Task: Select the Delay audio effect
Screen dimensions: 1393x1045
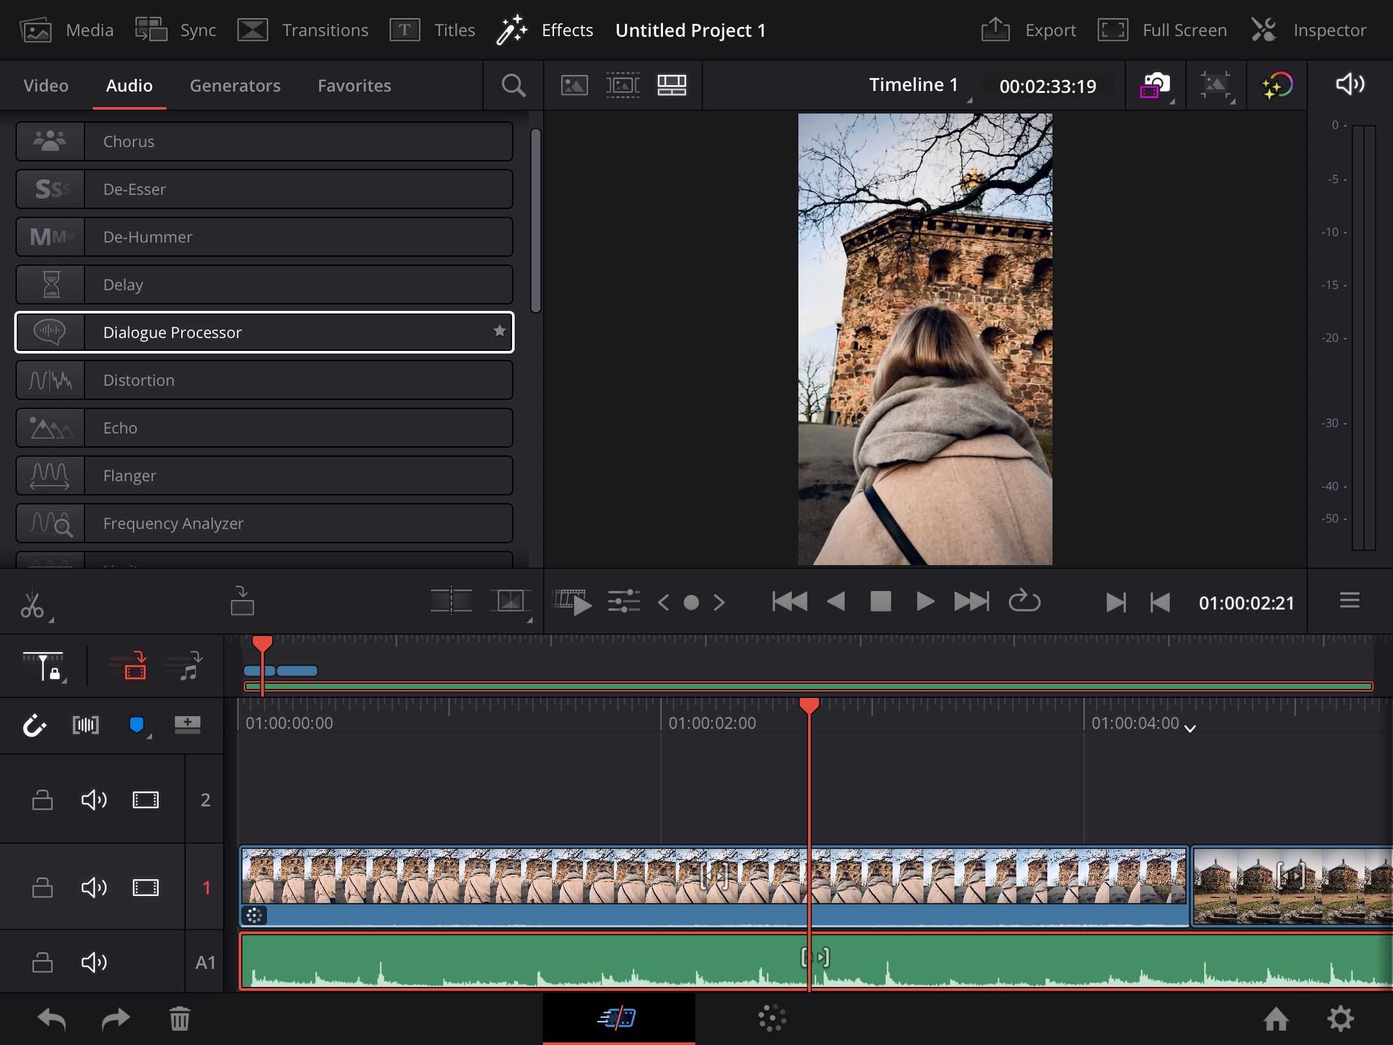Action: pyautogui.click(x=264, y=284)
